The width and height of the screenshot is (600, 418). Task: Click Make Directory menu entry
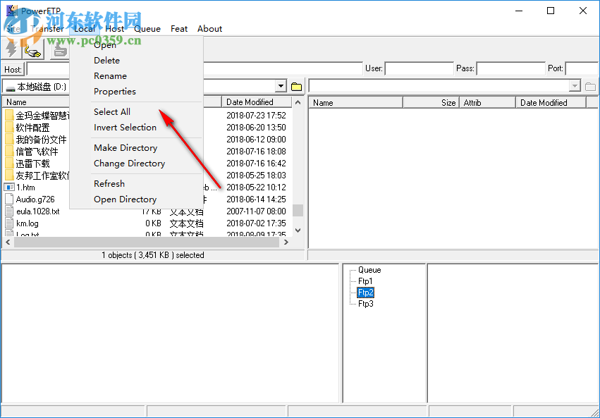tap(125, 147)
